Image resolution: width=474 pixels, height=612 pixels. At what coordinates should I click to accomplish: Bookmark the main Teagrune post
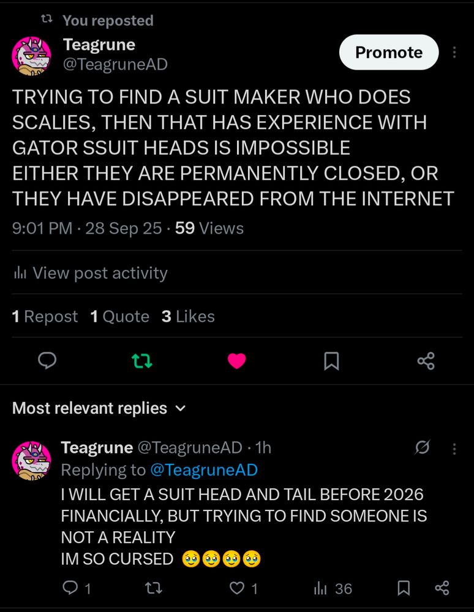[x=331, y=361]
